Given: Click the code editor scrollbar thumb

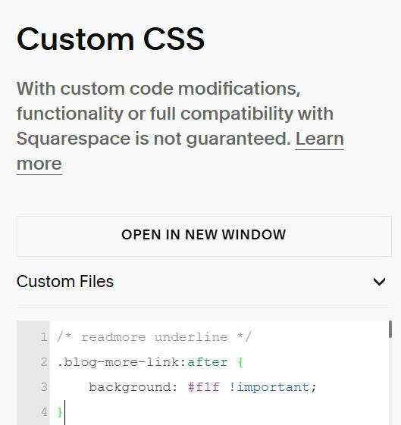Looking at the screenshot, I should [x=390, y=329].
